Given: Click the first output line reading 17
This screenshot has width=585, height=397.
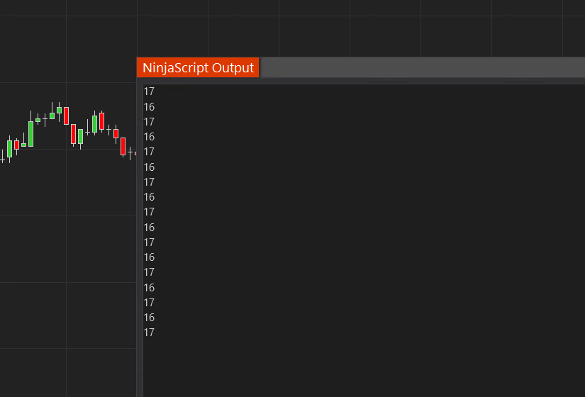Looking at the screenshot, I should (x=149, y=91).
